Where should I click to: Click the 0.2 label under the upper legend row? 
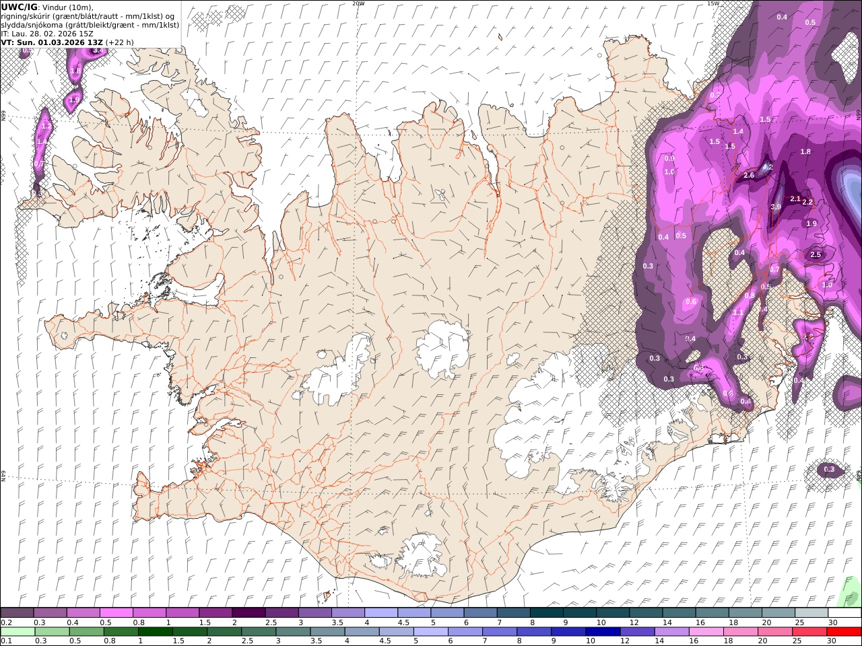(x=5, y=622)
